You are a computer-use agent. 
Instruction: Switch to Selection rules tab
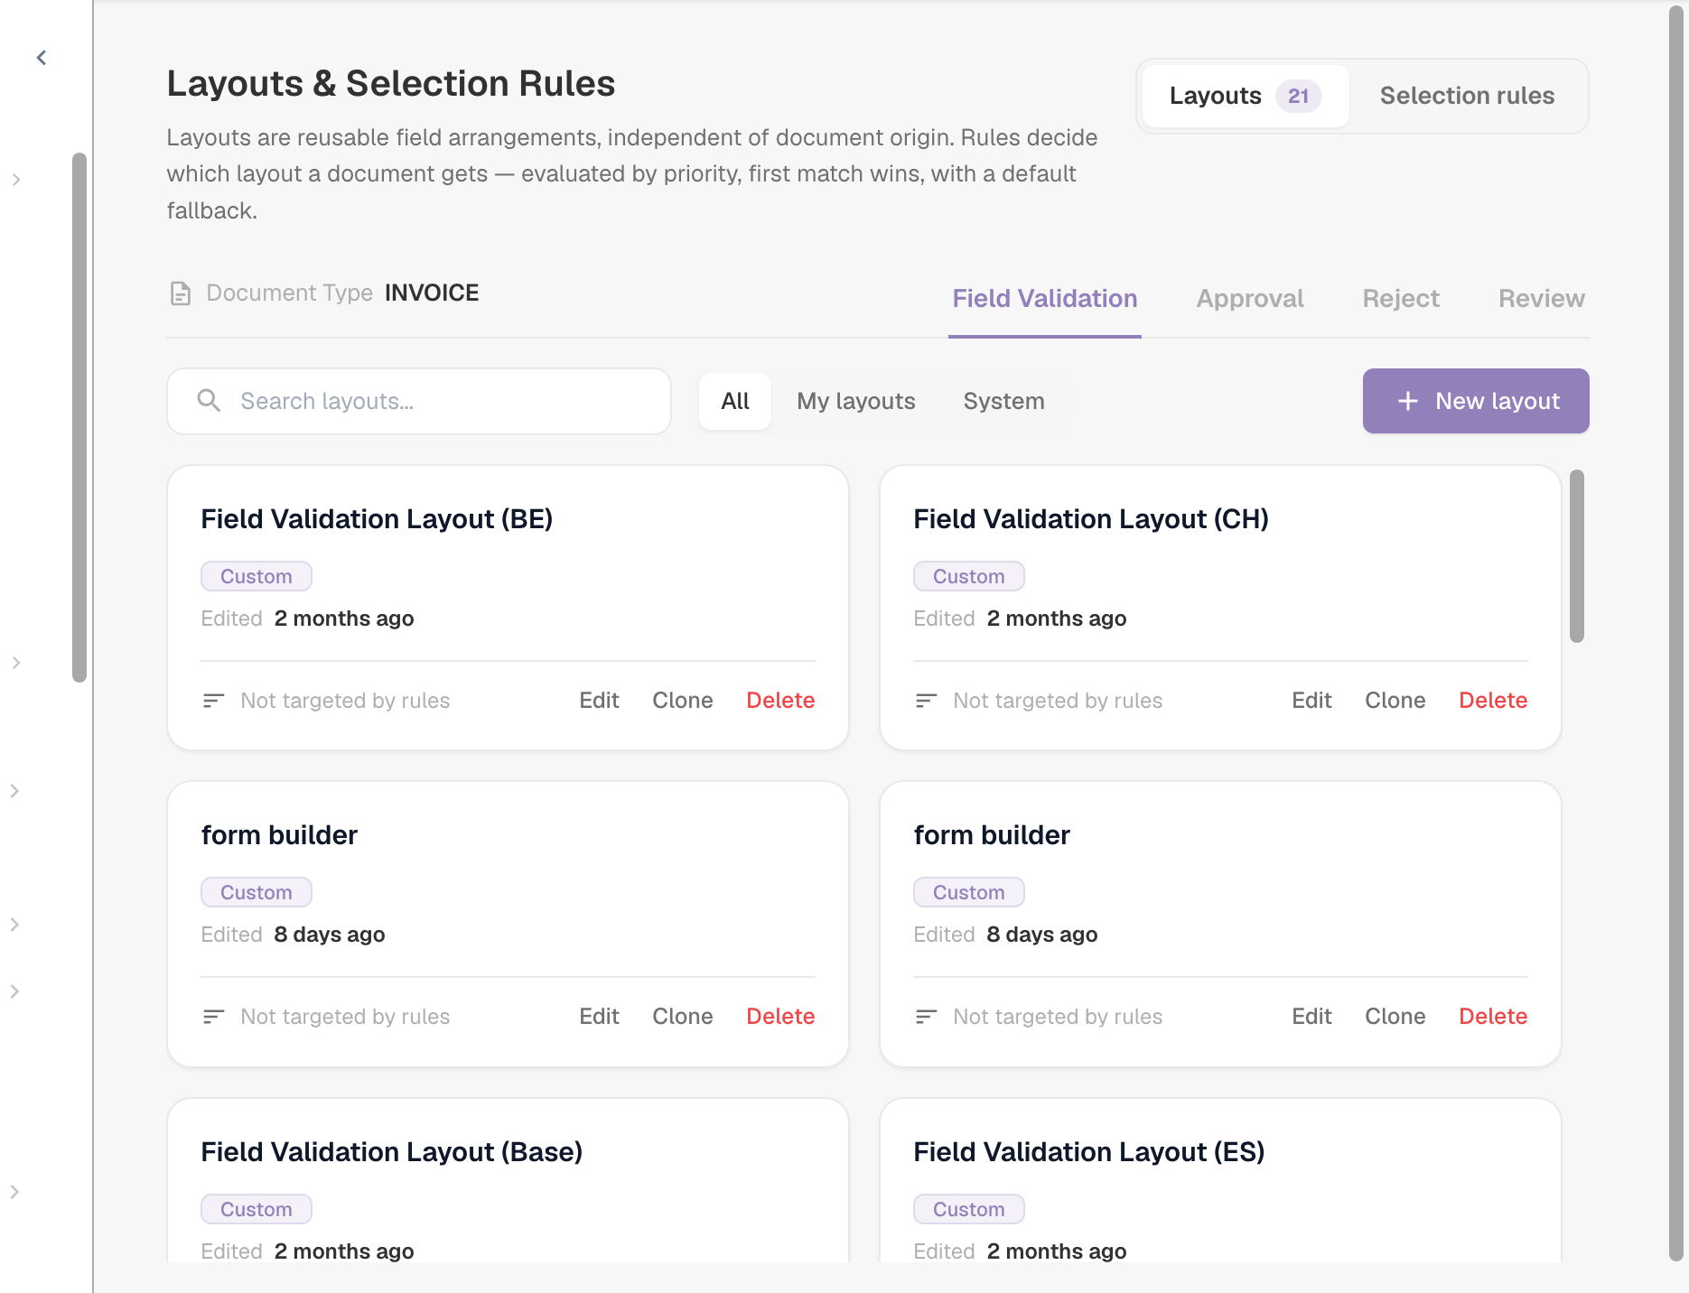point(1467,96)
